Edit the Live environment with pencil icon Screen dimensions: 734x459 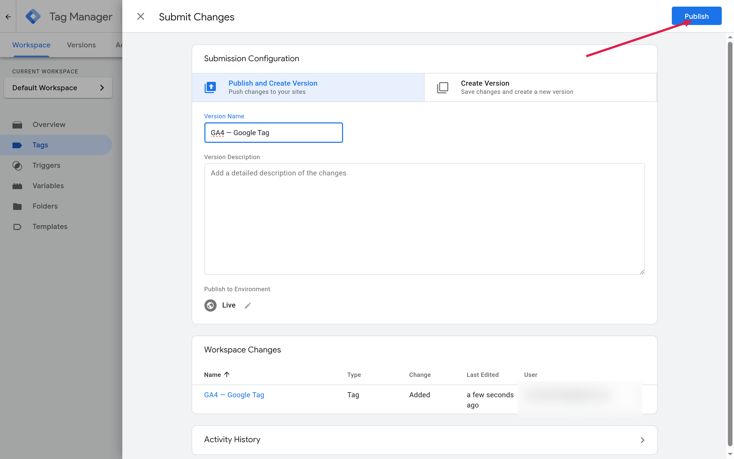point(248,305)
